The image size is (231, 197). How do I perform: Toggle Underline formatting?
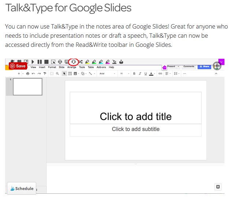pos(146,74)
